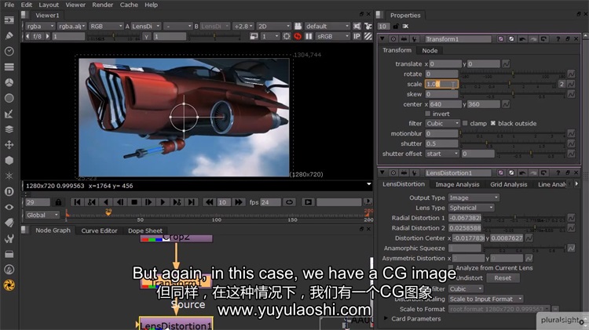Switch to the Dope Sheet tab

(x=145, y=230)
